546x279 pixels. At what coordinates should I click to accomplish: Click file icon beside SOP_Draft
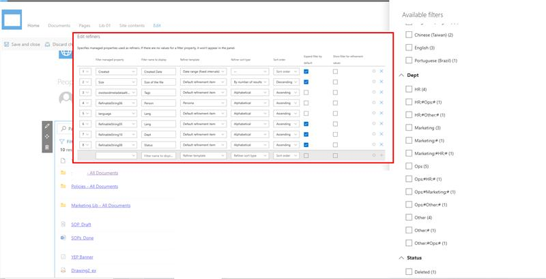point(63,224)
